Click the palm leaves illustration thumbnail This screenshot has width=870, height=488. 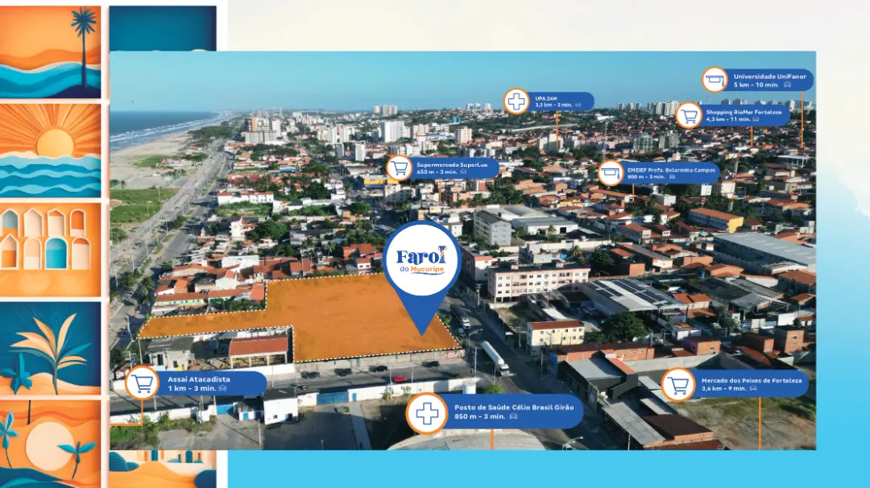point(51,348)
